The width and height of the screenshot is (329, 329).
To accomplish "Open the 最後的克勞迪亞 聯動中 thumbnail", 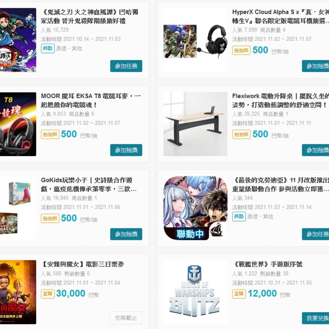I will (x=195, y=208).
